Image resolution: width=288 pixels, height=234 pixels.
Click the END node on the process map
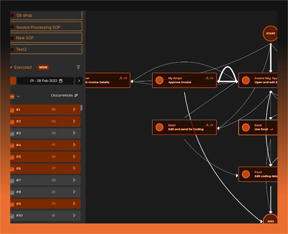(x=270, y=221)
